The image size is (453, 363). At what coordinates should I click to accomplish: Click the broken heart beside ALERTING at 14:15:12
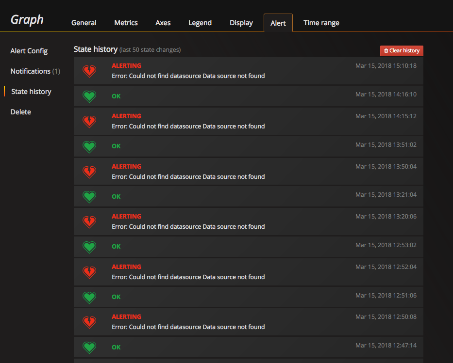pyautogui.click(x=89, y=121)
